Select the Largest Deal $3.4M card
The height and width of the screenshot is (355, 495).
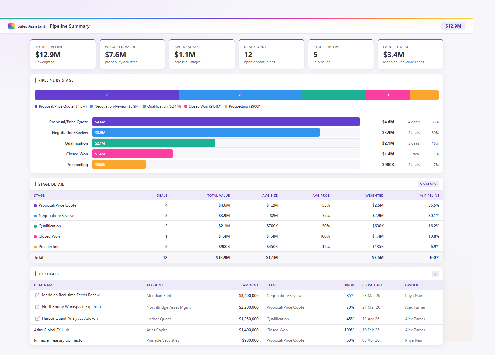(x=410, y=54)
